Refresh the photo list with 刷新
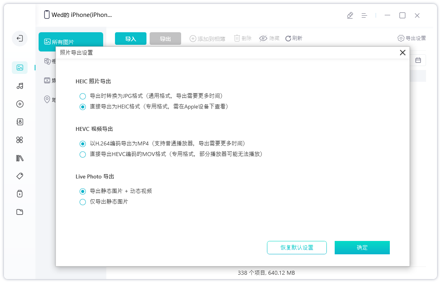 (293, 38)
